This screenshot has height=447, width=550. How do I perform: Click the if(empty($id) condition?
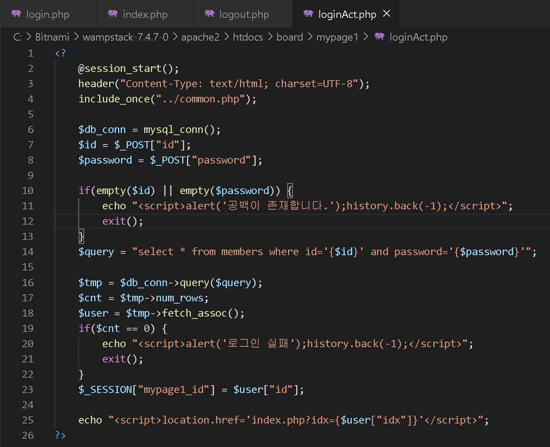click(117, 191)
